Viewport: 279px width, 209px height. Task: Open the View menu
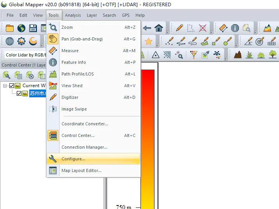(x=38, y=15)
